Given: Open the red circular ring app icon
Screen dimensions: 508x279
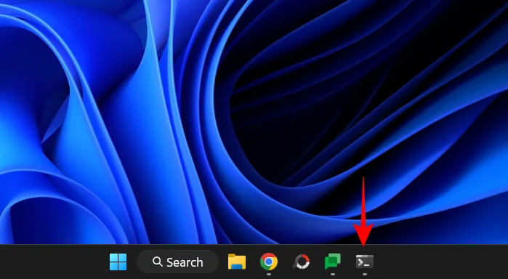Looking at the screenshot, I should coord(301,262).
